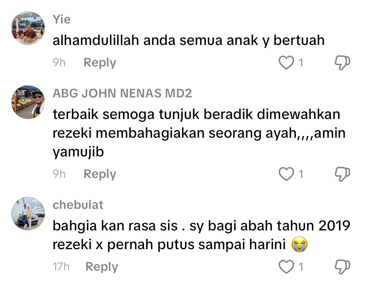
Task: Reply to Yie's comment
Action: pos(100,63)
